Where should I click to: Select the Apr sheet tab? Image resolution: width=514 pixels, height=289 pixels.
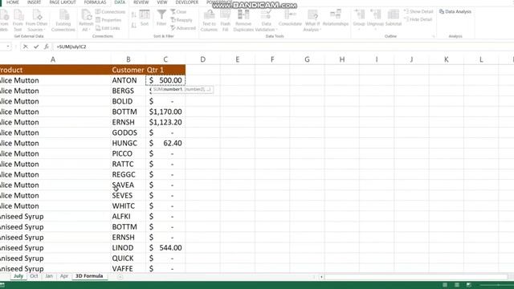click(x=64, y=276)
